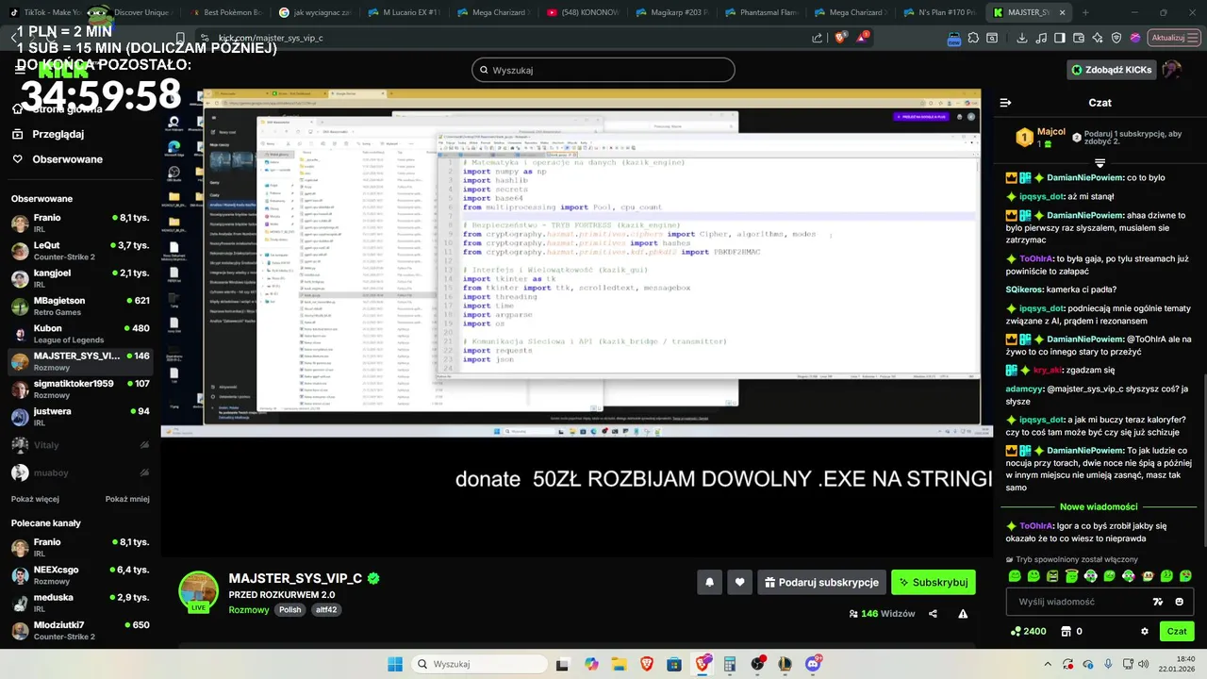The image size is (1207, 679).
Task: Click Windows taskbar search field
Action: point(480,664)
